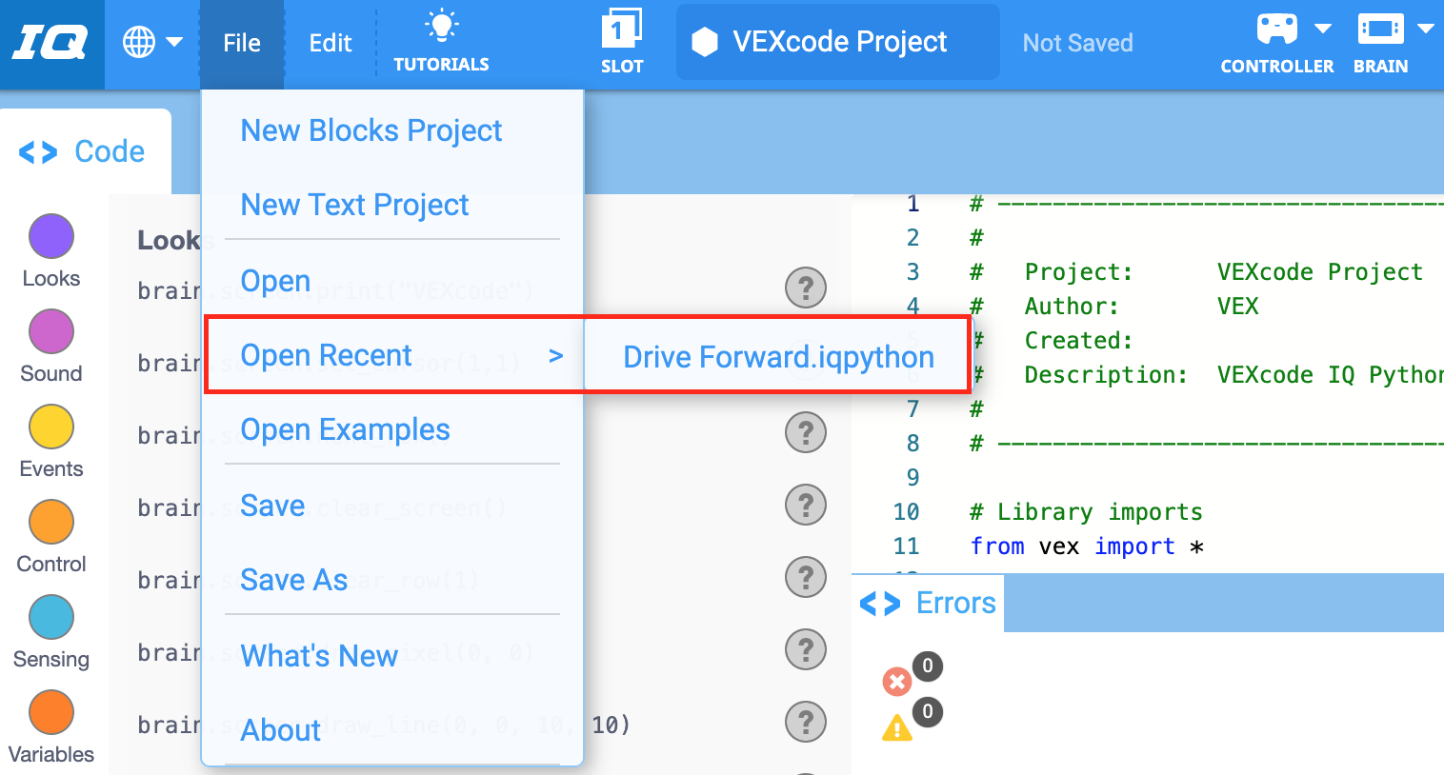1444x775 pixels.
Task: Select the purple Looks category circle
Action: click(x=51, y=236)
